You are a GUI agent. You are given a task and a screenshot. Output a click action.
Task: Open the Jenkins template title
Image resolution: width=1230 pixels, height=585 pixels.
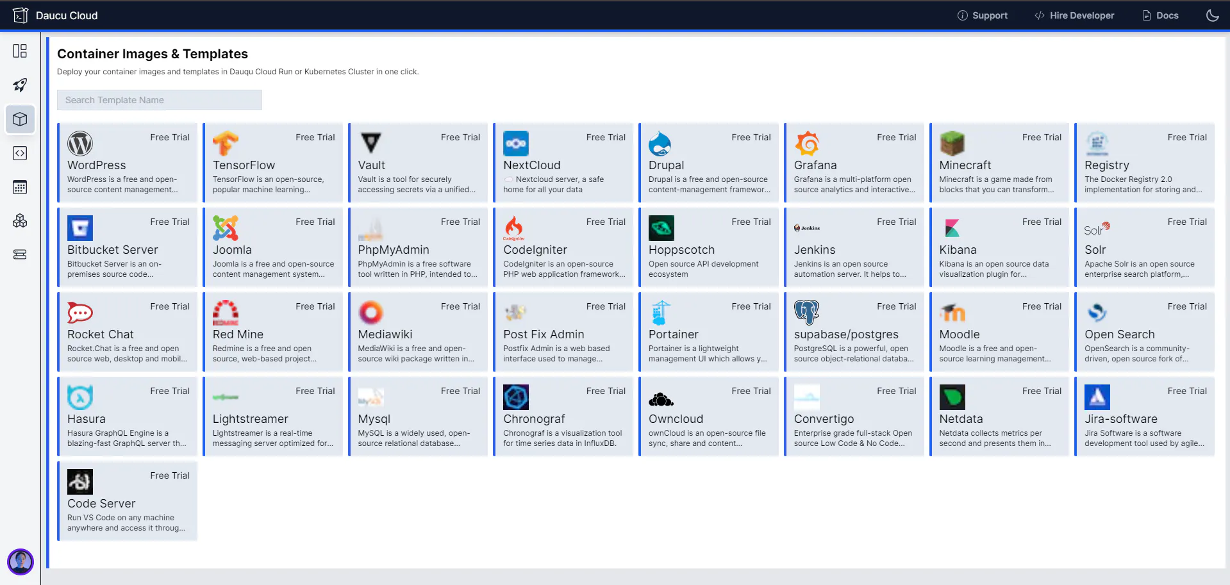click(x=815, y=250)
